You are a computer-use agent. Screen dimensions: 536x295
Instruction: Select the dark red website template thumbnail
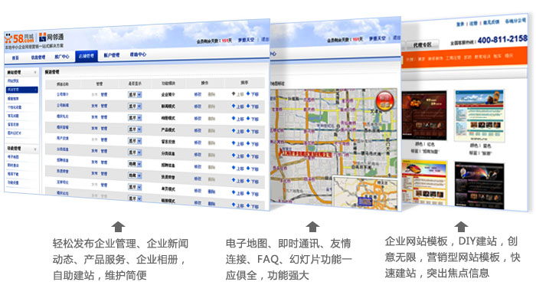(x=424, y=115)
